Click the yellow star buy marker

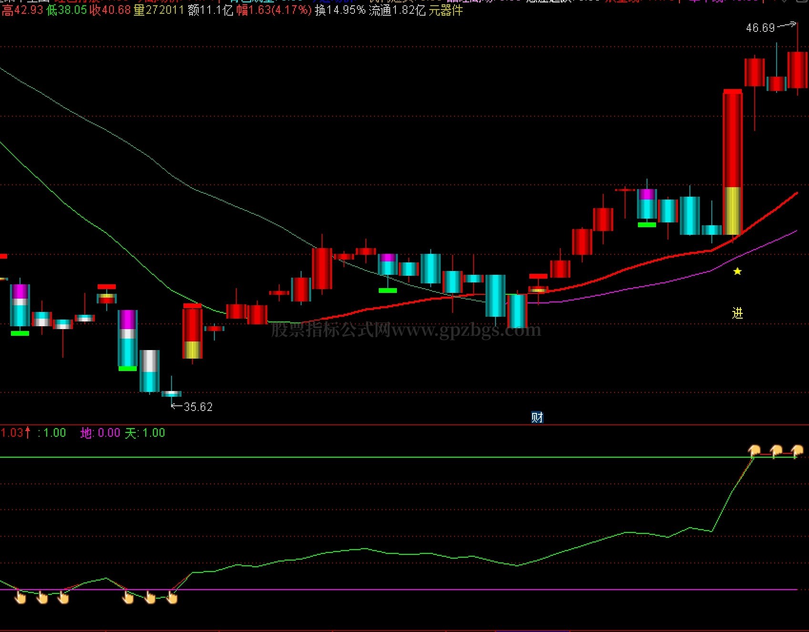(x=737, y=271)
